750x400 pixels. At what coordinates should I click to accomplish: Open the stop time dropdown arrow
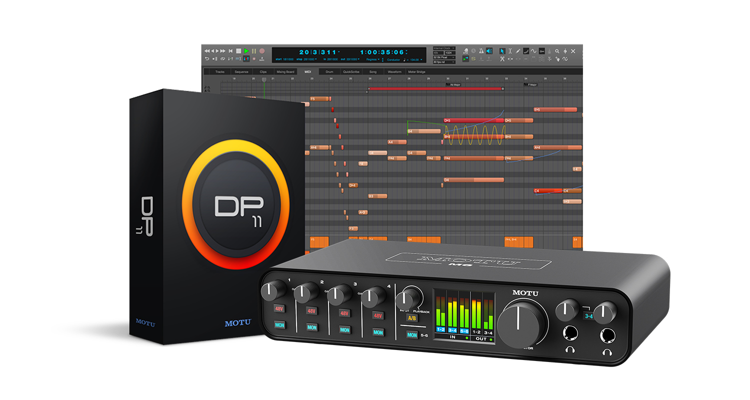coord(315,59)
